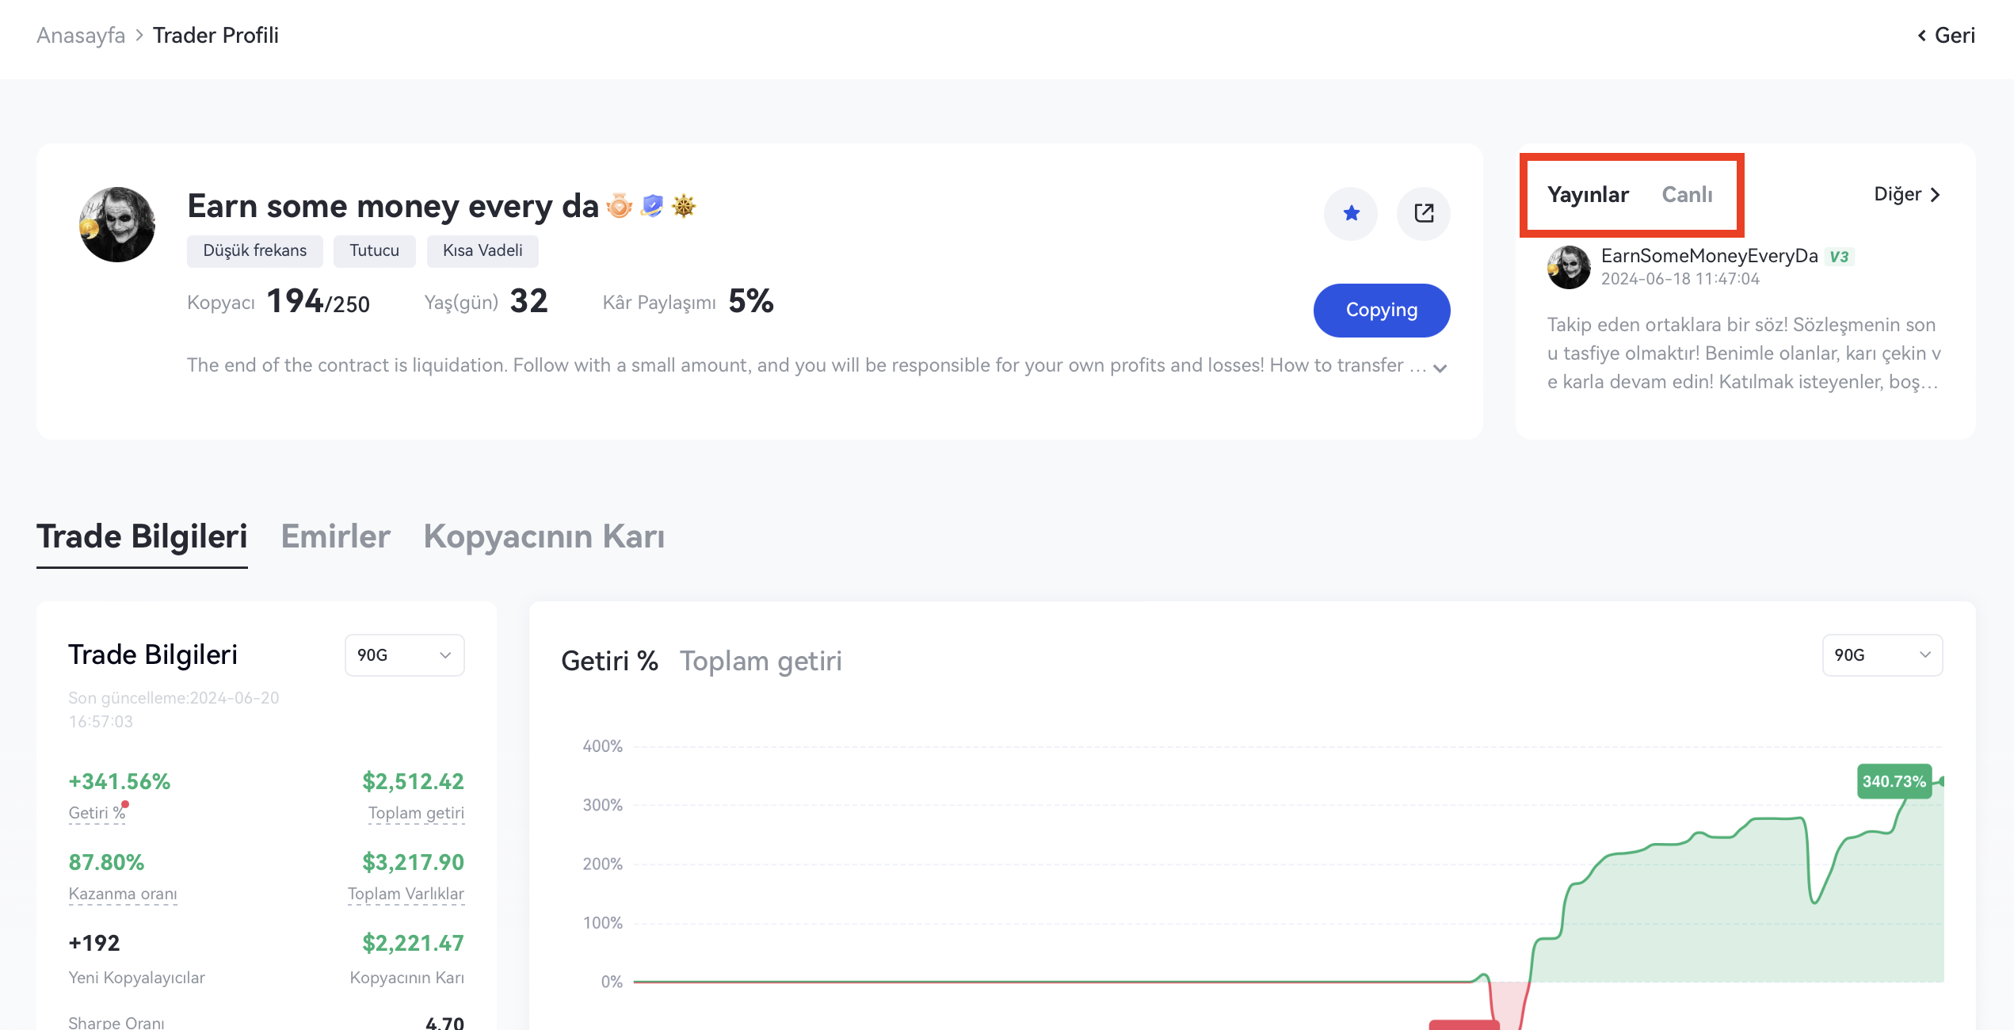Switch to Kopyacının Karı tab
Image resolution: width=2014 pixels, height=1030 pixels.
[544, 536]
